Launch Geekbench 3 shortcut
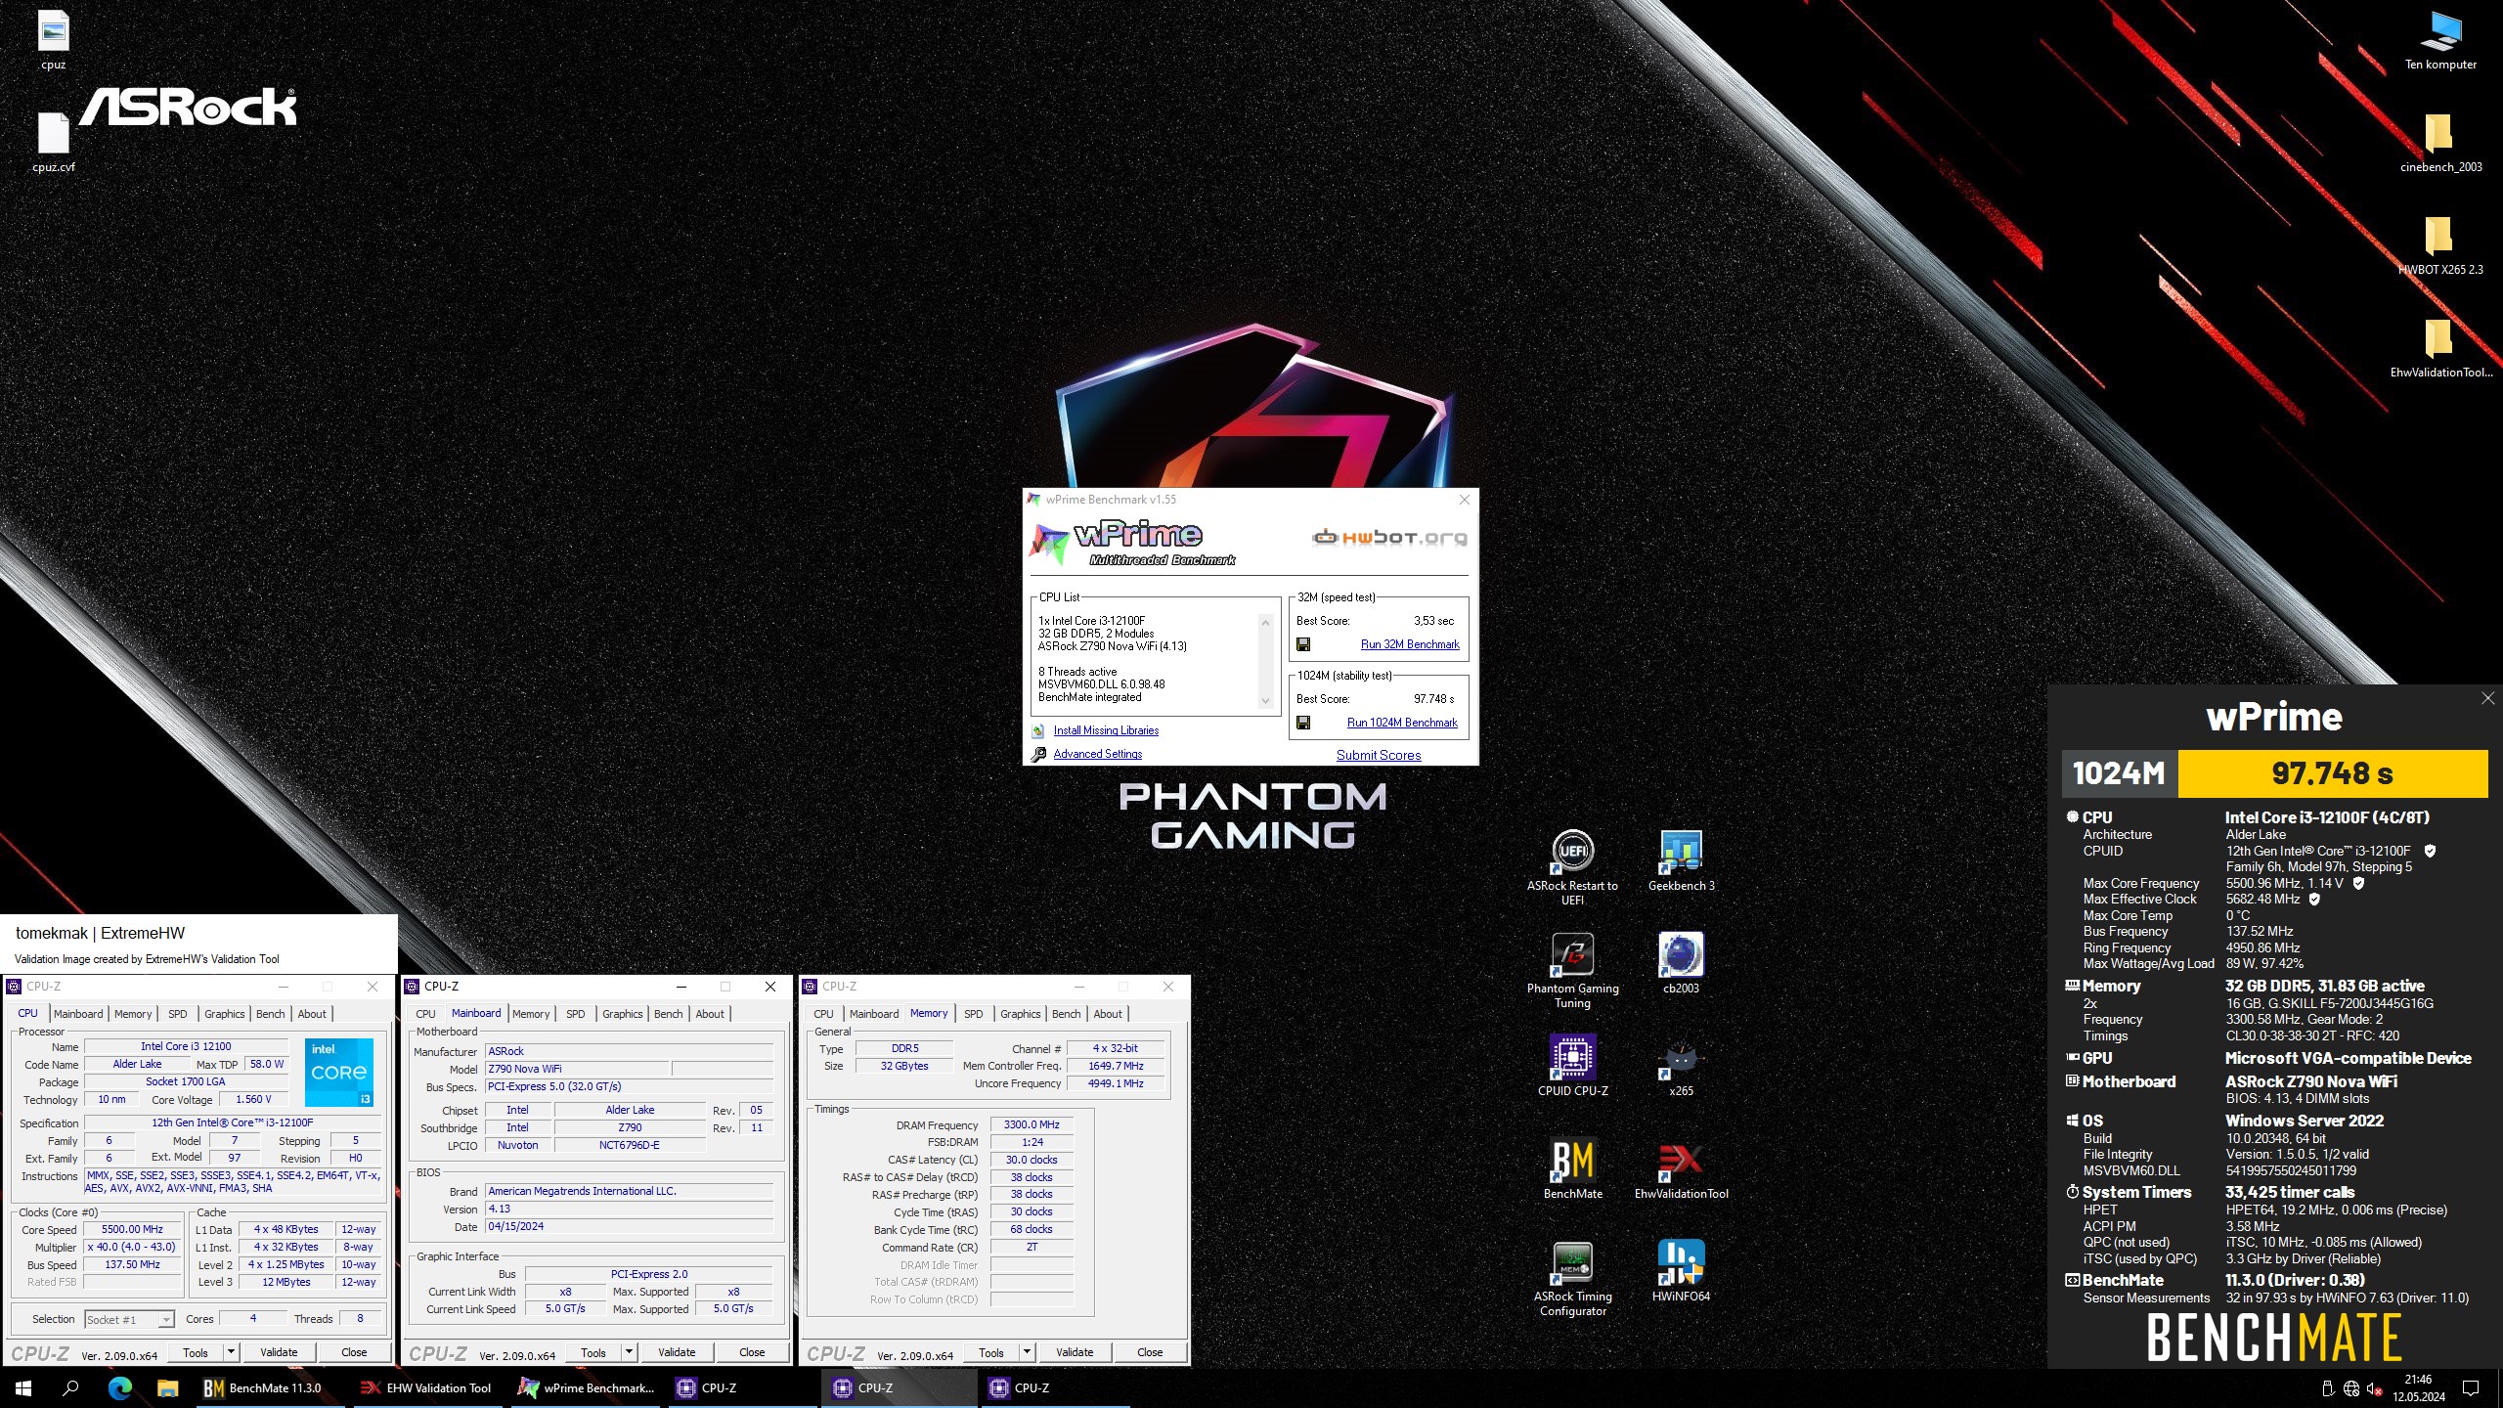 (x=1681, y=860)
